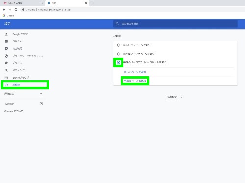Open 安全確認 shield check icon
Image resolution: width=245 pixels, height=183 pixels.
coord(6,48)
